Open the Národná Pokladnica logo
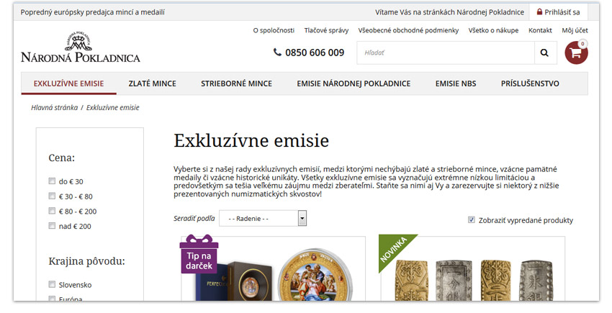612x313 pixels. point(81,47)
